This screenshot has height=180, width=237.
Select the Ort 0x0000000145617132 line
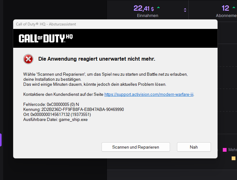coord(57,114)
